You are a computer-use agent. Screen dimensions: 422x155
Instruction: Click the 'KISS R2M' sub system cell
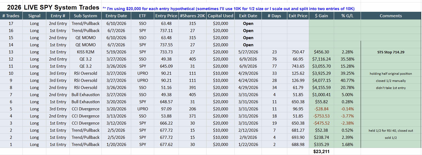[85, 52]
